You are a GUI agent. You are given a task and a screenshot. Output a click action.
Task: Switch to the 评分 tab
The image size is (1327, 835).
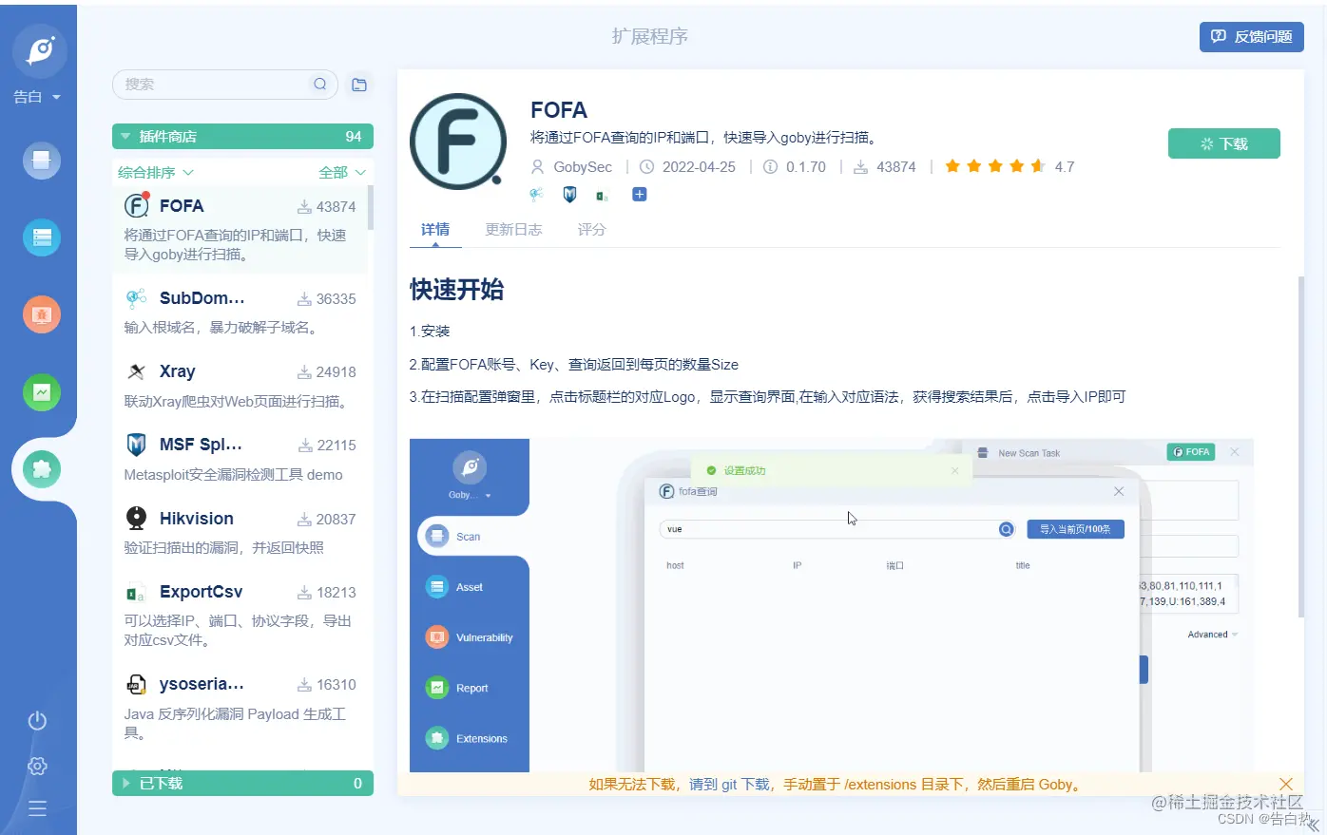pyautogui.click(x=591, y=229)
